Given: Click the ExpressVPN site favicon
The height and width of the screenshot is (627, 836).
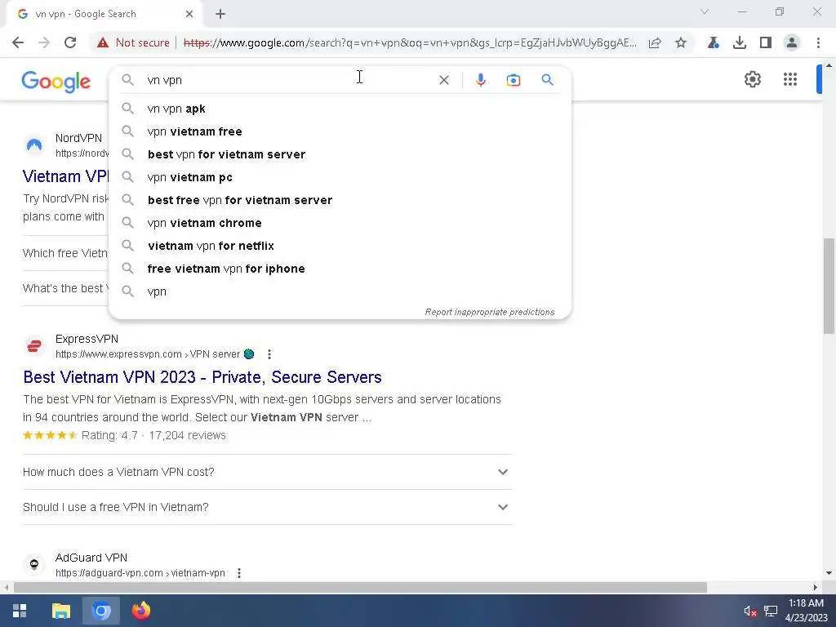Looking at the screenshot, I should (x=34, y=346).
